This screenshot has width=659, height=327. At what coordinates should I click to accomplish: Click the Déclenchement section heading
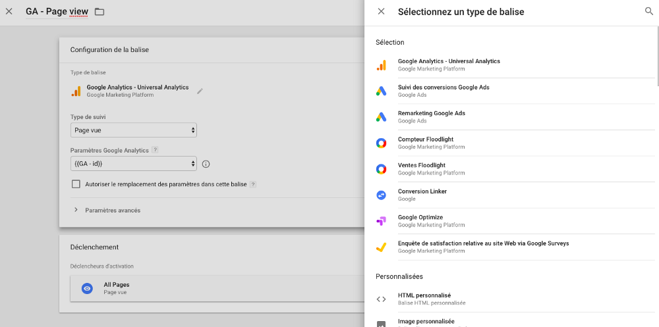point(94,247)
